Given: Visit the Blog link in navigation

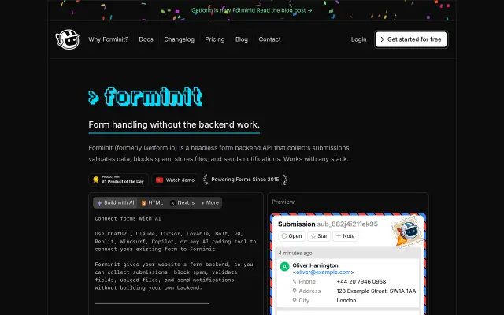Looking at the screenshot, I should [242, 39].
